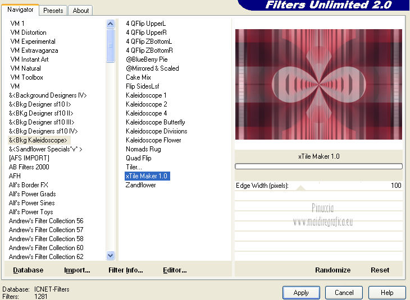Choose 4 QFlip ZBottomL filter
This screenshot has width=410, height=300.
[x=149, y=41]
